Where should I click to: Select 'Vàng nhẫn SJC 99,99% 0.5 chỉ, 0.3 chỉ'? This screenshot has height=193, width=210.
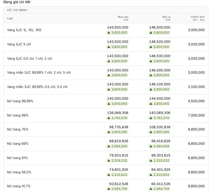click(x=37, y=87)
